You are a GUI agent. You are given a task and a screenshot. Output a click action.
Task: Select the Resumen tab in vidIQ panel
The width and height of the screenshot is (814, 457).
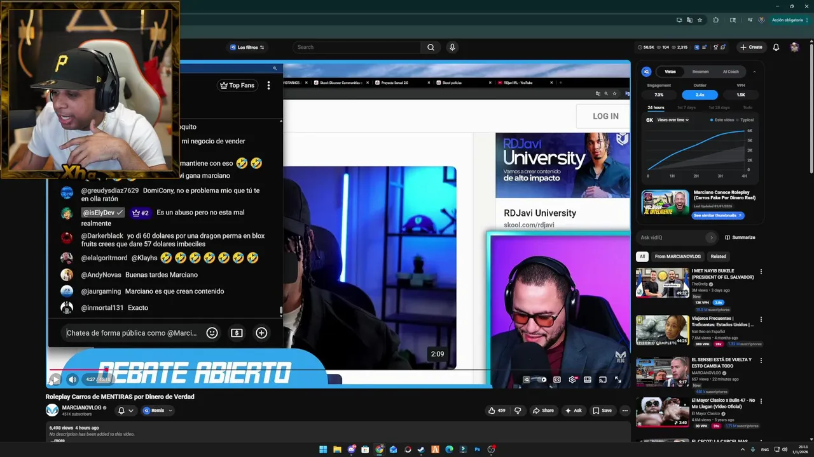[x=700, y=72]
